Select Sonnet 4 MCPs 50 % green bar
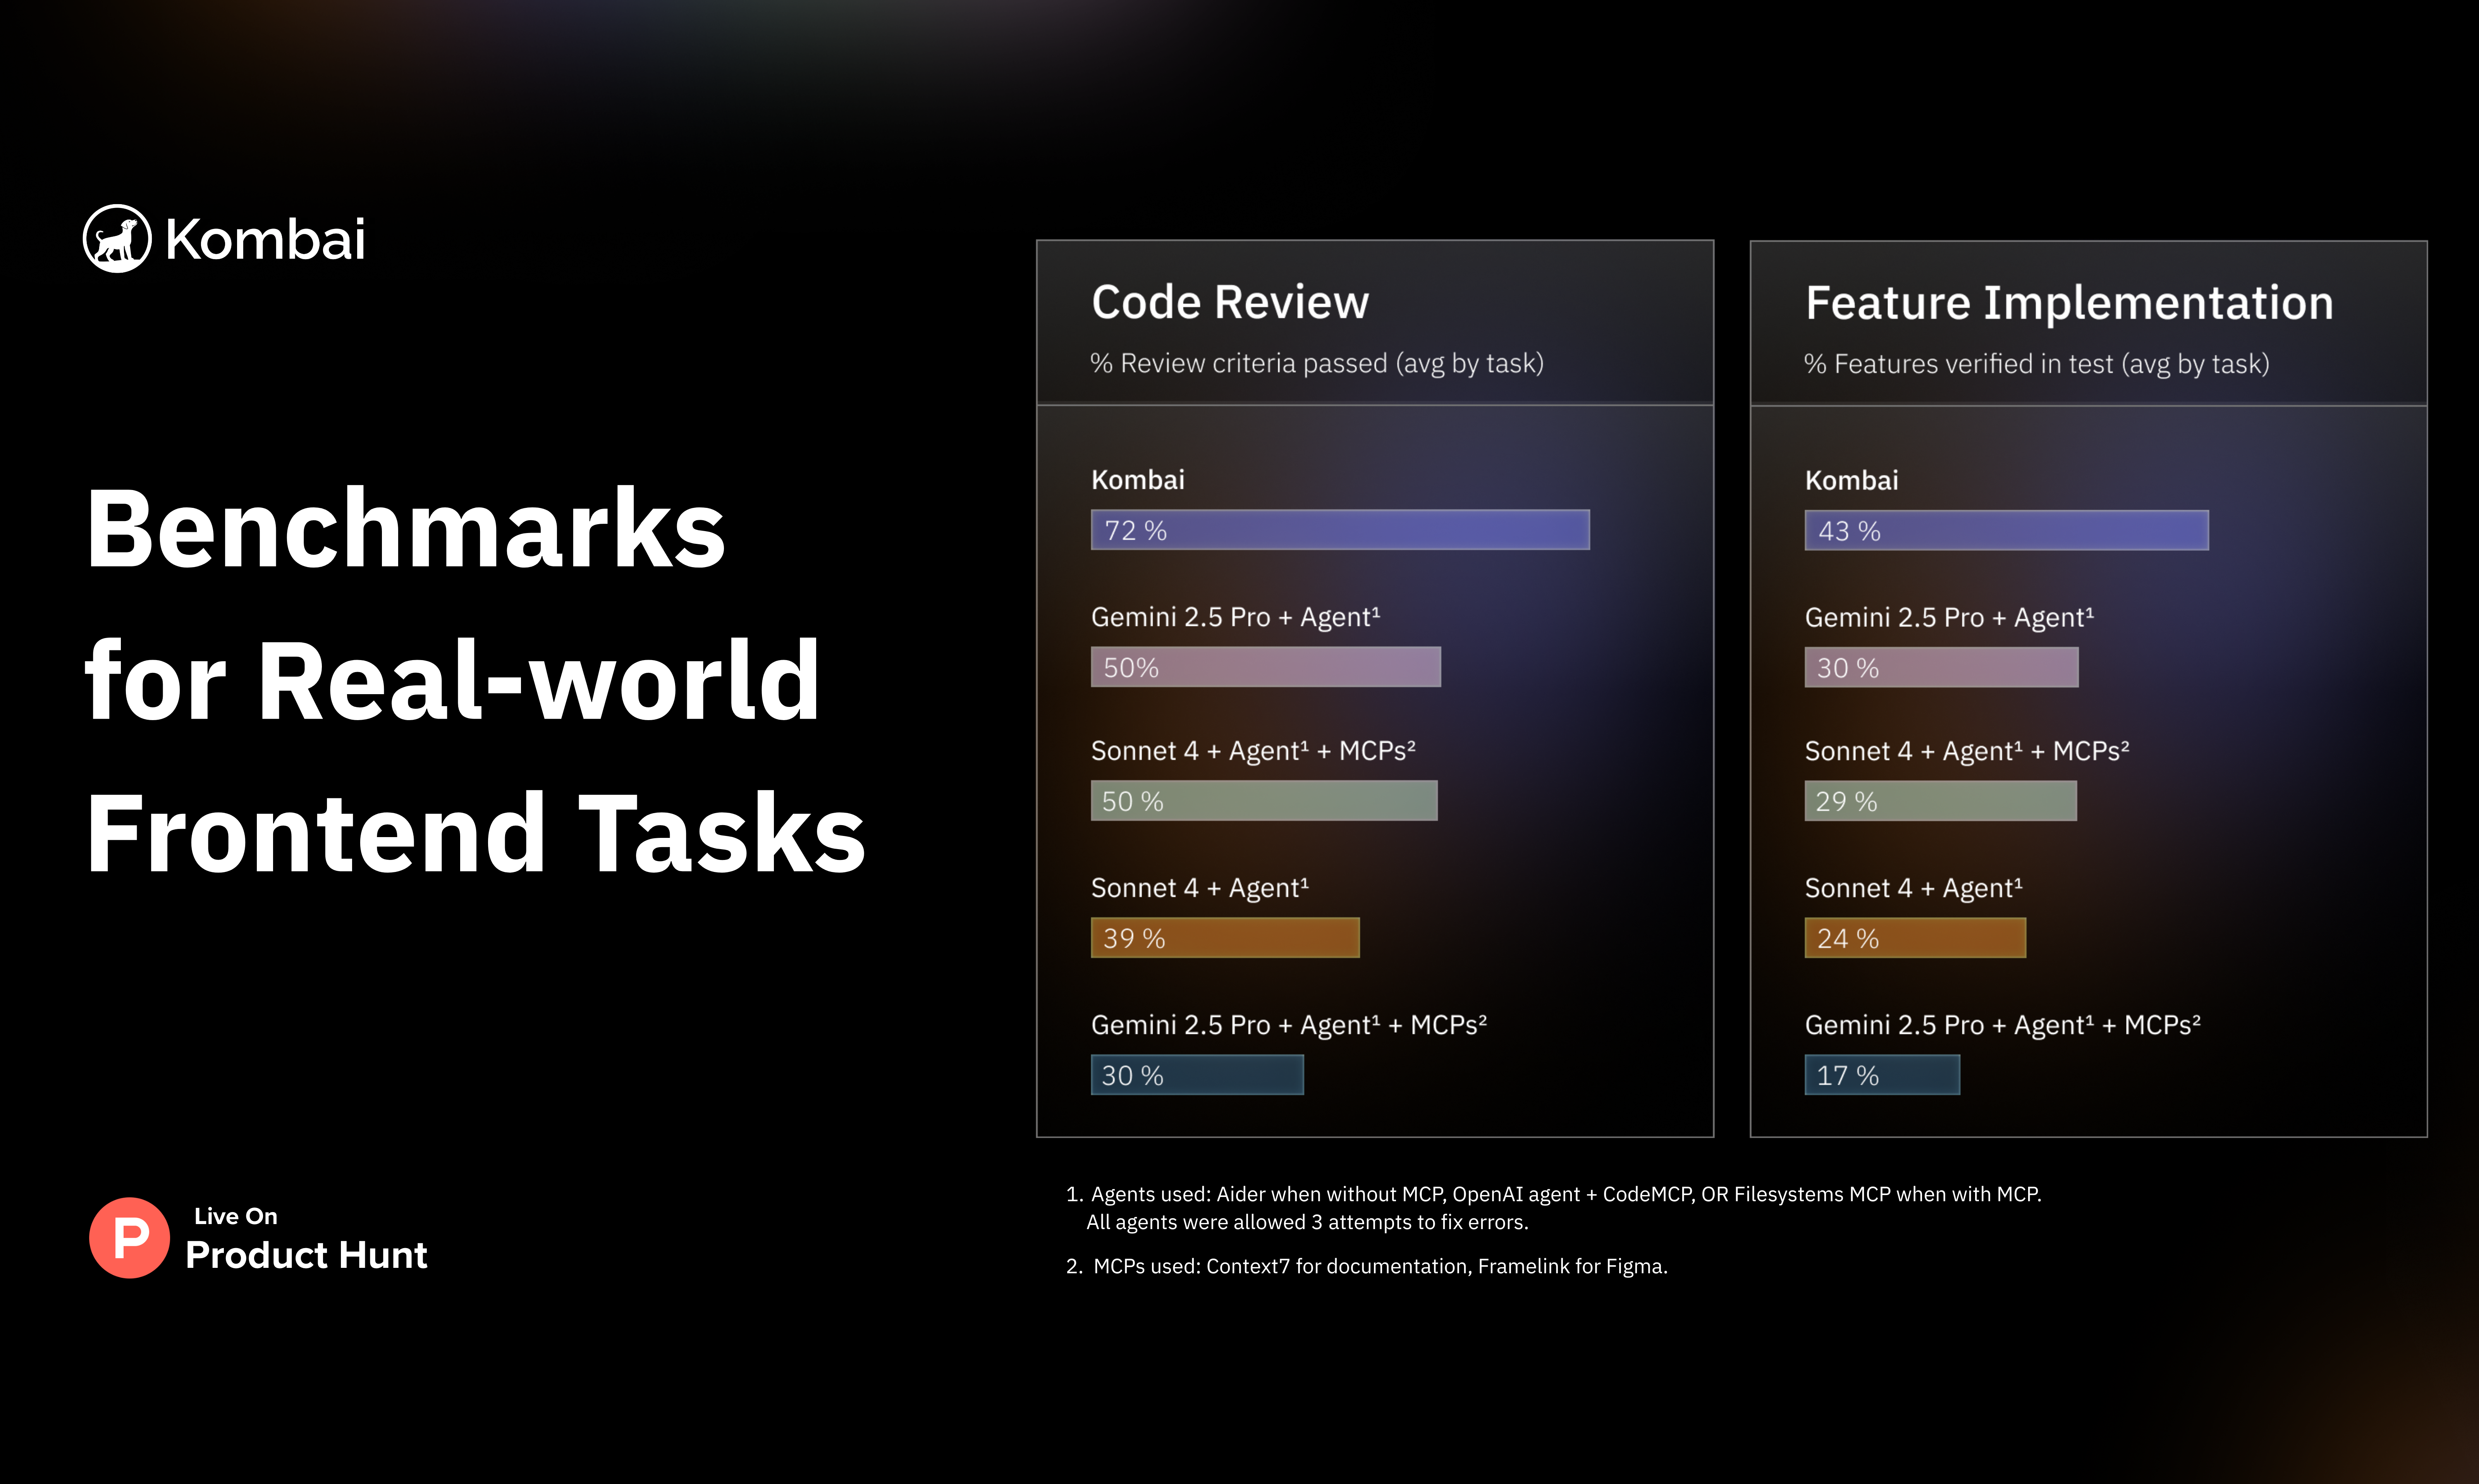Image resolution: width=2479 pixels, height=1484 pixels. coord(1263,801)
